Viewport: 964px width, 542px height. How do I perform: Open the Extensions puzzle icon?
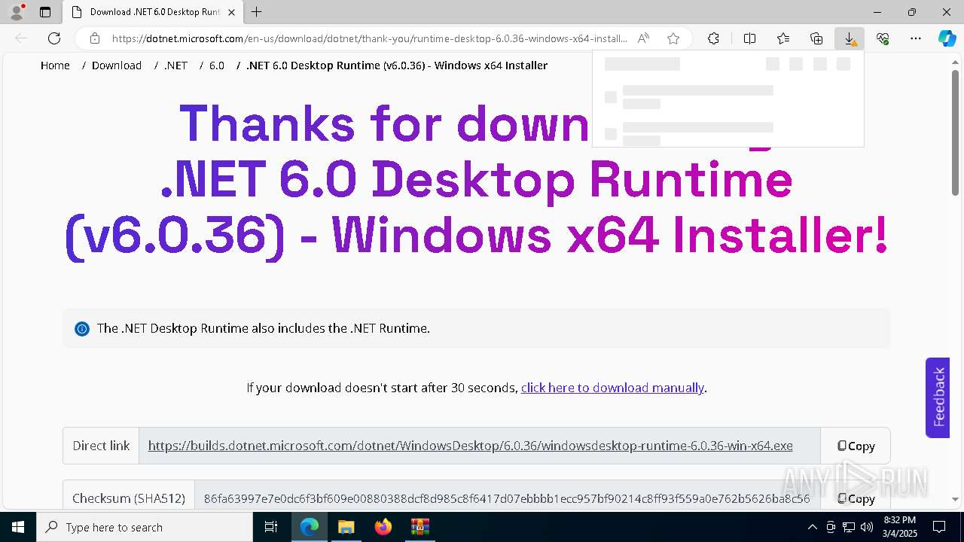713,38
